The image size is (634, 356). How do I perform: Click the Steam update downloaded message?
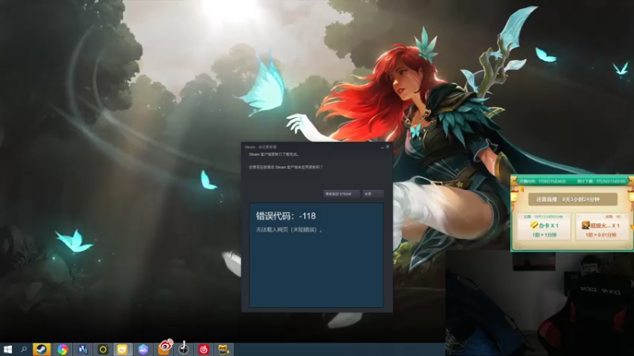pyautogui.click(x=273, y=154)
